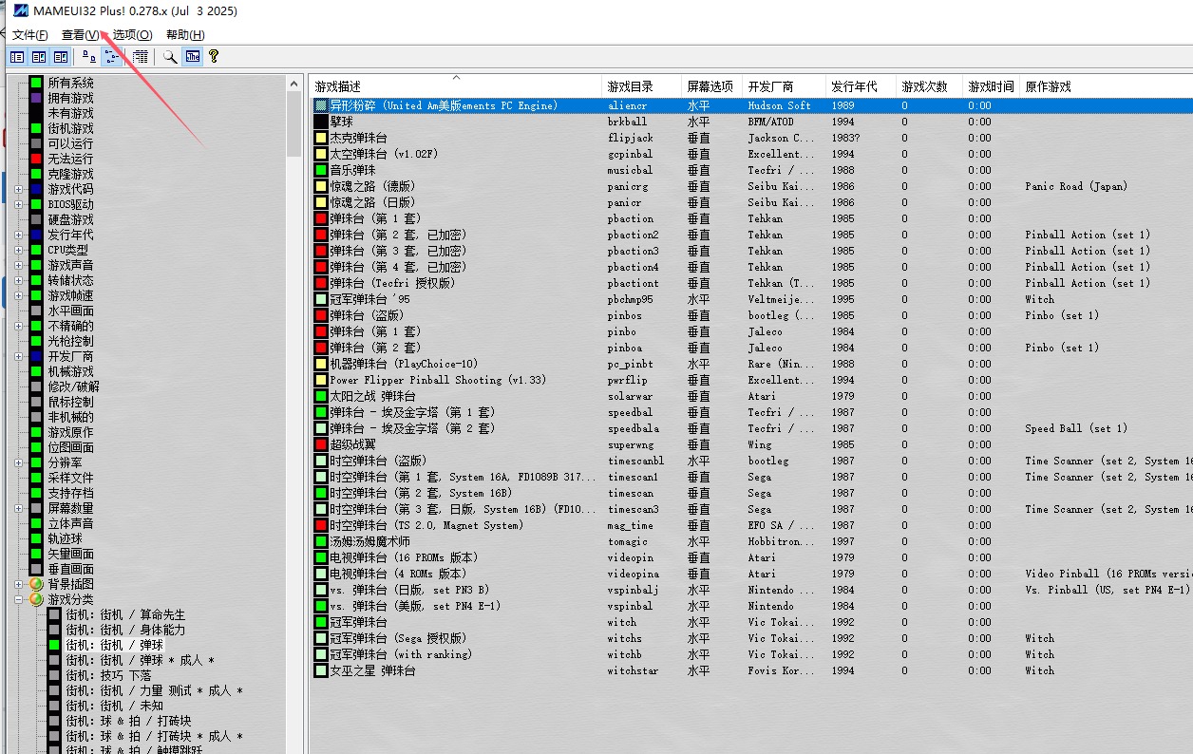Viewport: 1193px width, 754px height.
Task: Expand the 游戏代码 folder node
Action: [19, 189]
